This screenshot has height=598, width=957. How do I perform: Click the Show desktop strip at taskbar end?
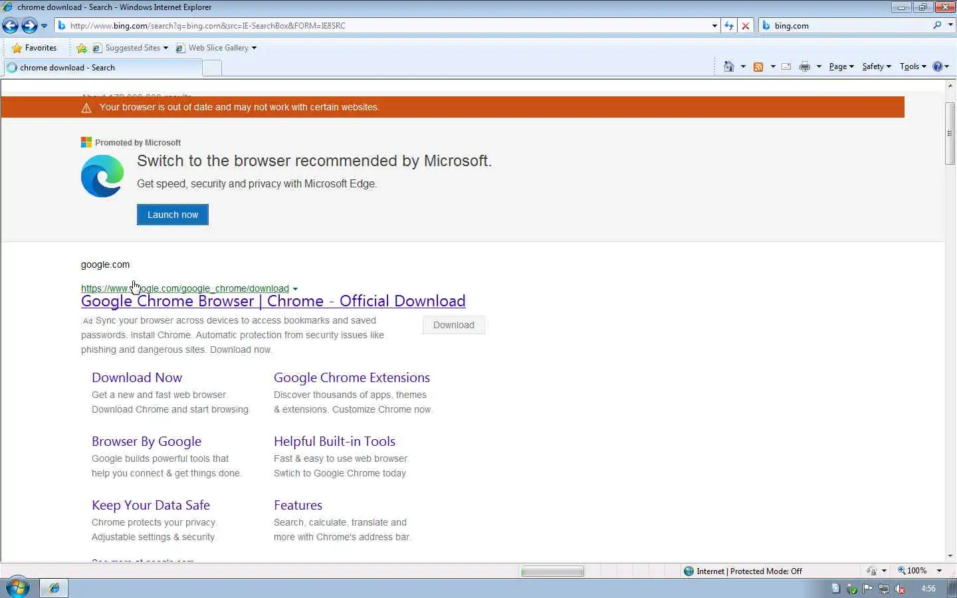pyautogui.click(x=953, y=588)
